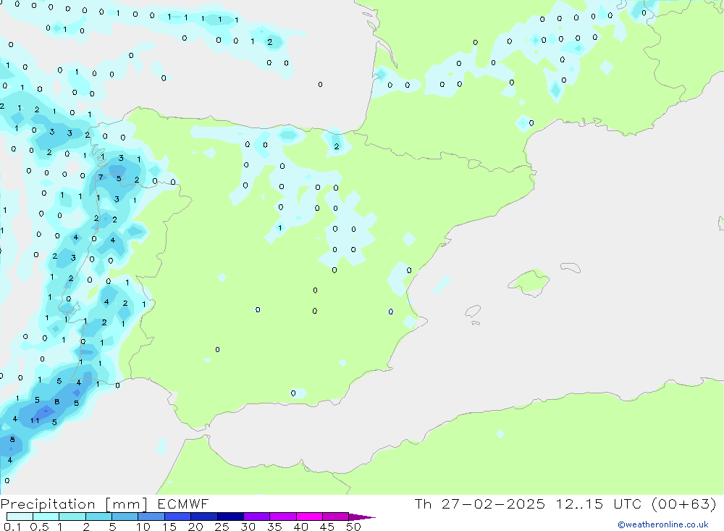Select the 10–15 mm medium blue legend swatch
This screenshot has width=724, height=531.
[x=151, y=517]
